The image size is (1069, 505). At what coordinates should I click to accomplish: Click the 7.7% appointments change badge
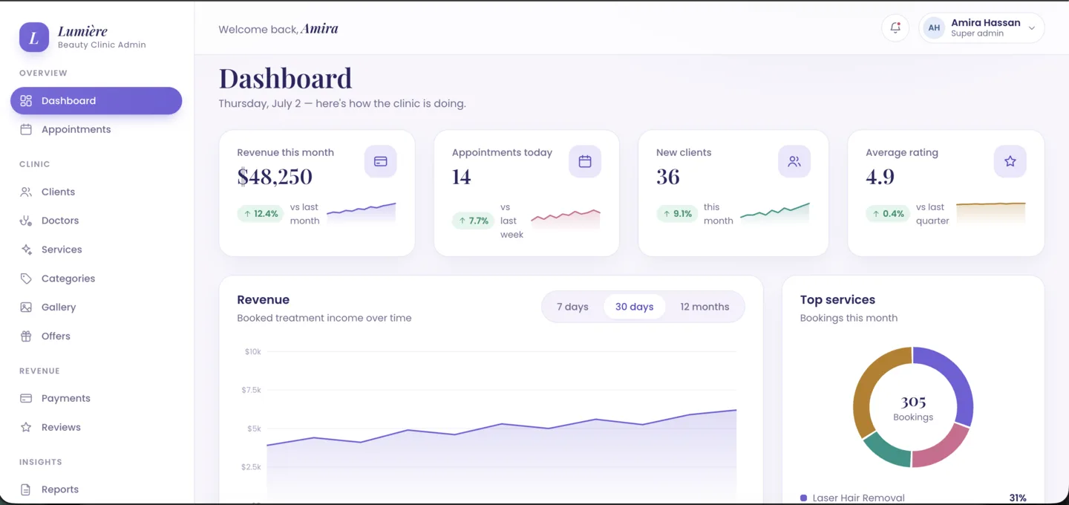click(x=474, y=221)
